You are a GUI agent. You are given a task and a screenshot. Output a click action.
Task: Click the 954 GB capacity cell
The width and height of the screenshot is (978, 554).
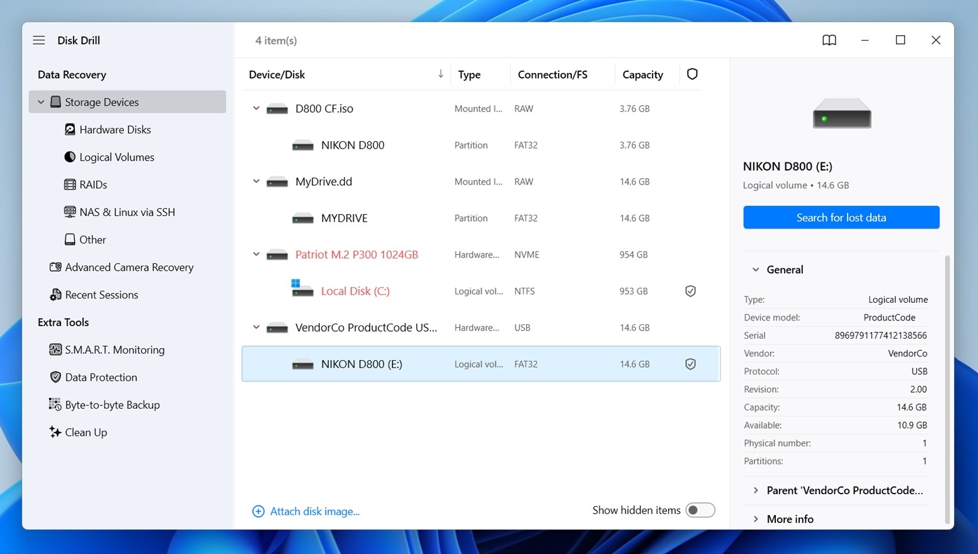tap(634, 254)
